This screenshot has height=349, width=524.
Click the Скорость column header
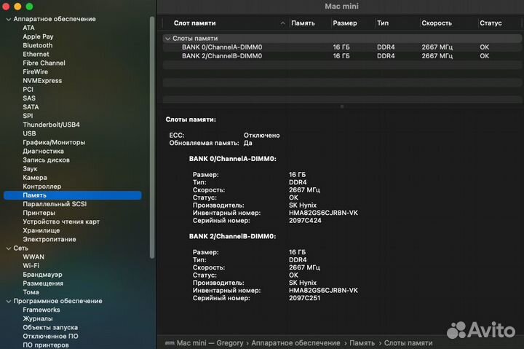(437, 23)
